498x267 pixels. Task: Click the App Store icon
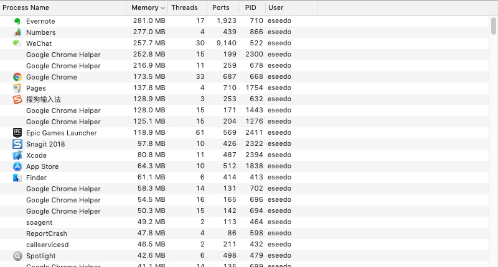17,166
